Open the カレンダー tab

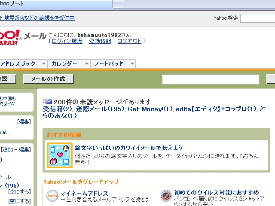coord(64,64)
